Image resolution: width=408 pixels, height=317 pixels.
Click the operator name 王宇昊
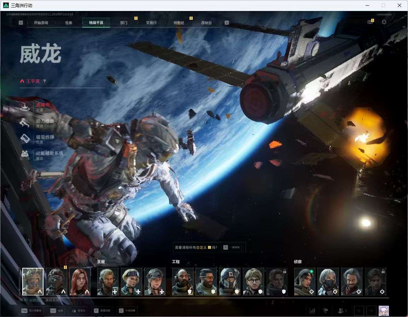pyautogui.click(x=33, y=81)
